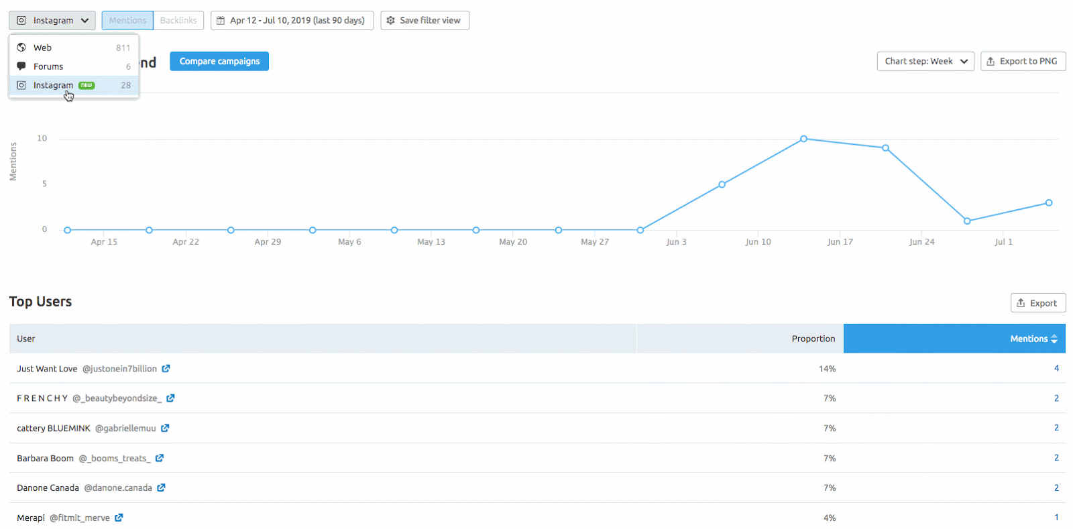Viewport: 1073px width, 529px height.
Task: Select Web source in dropdown list
Action: pos(74,48)
